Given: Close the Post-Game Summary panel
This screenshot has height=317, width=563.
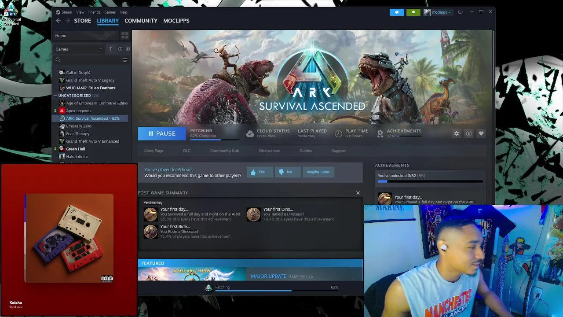Looking at the screenshot, I should coord(358,193).
